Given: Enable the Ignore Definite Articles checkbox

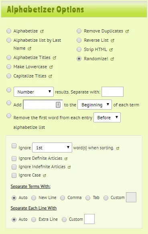Looking at the screenshot, I should pos(14,158).
